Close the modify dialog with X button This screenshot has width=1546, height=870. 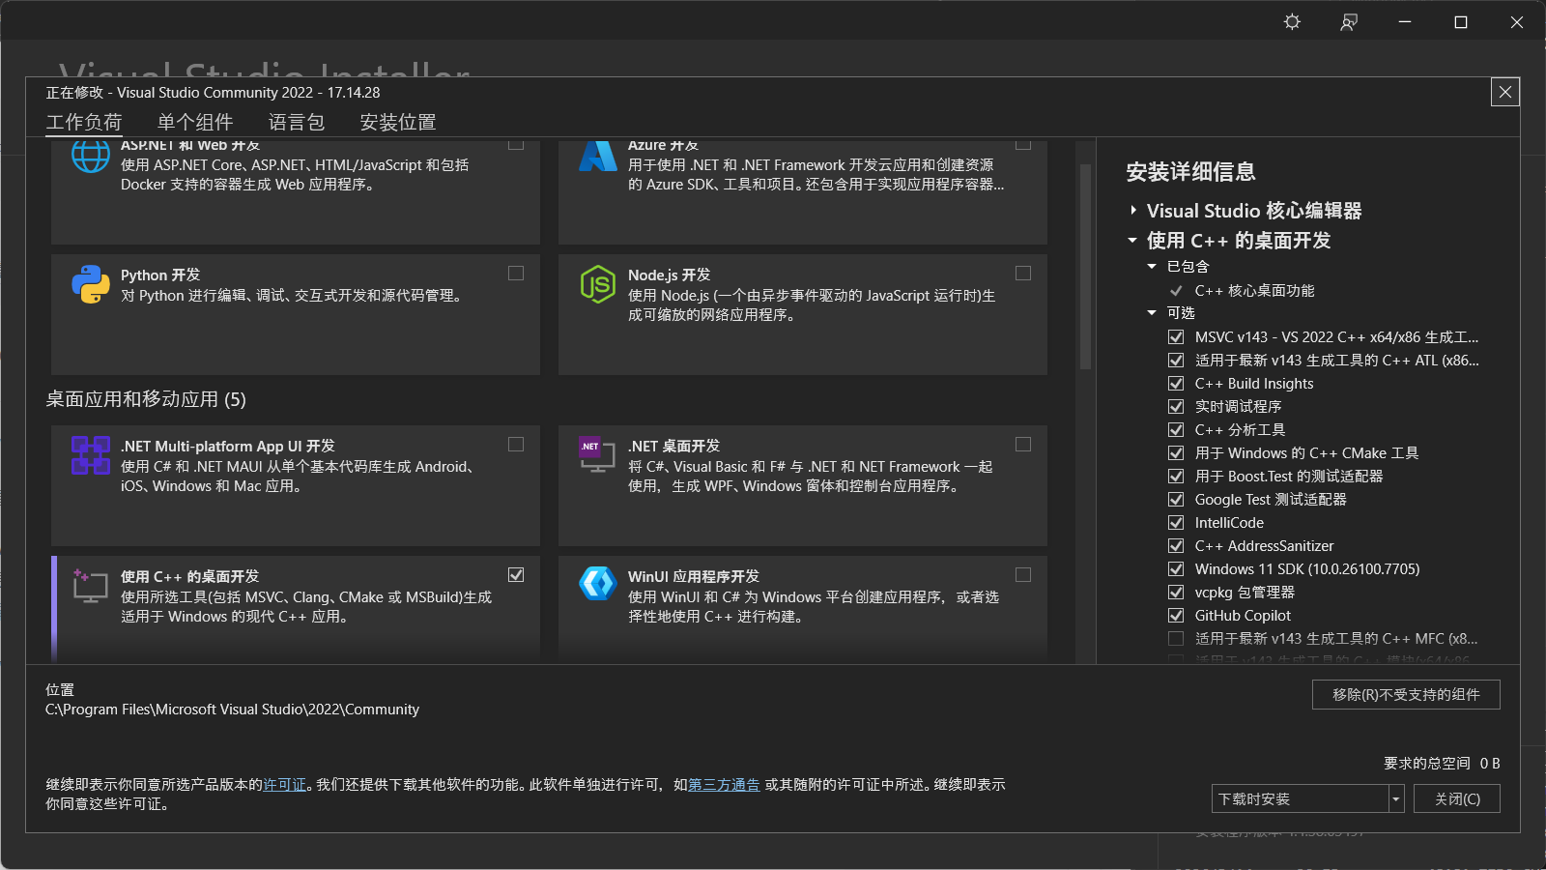click(1505, 92)
